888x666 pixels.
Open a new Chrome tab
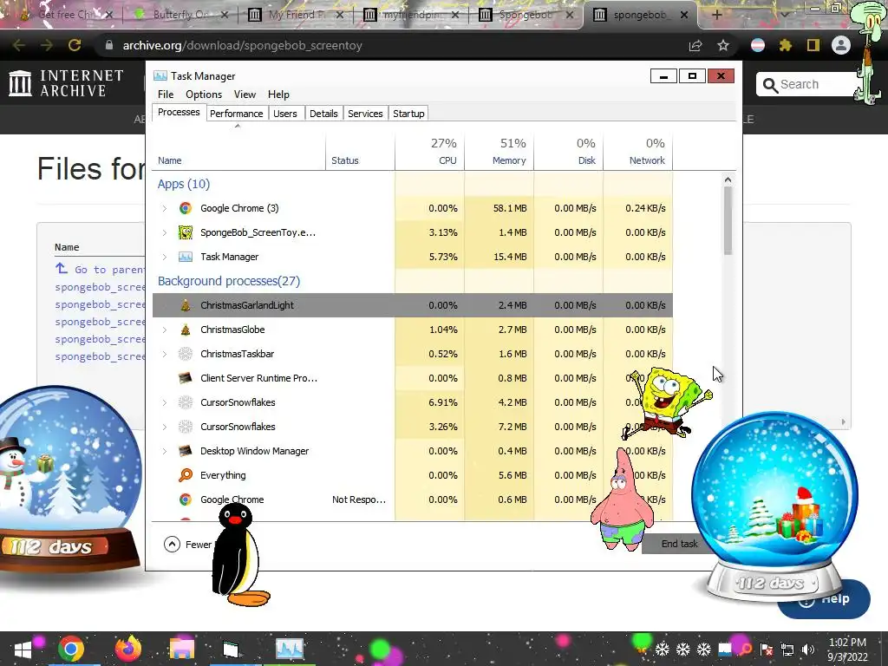(716, 15)
